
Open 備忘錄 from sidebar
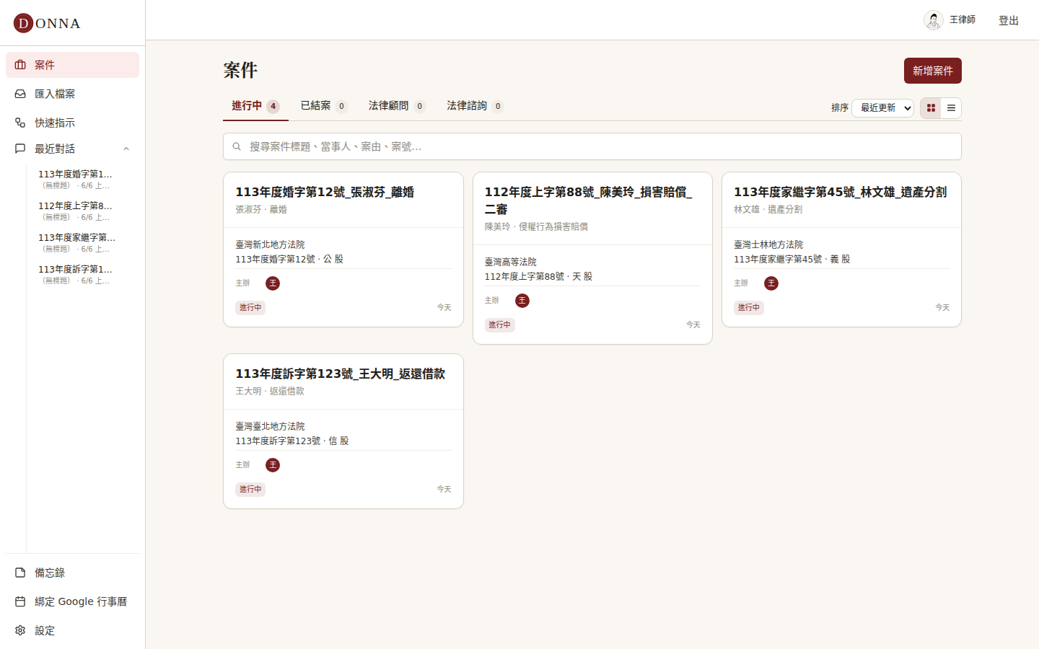click(72, 573)
